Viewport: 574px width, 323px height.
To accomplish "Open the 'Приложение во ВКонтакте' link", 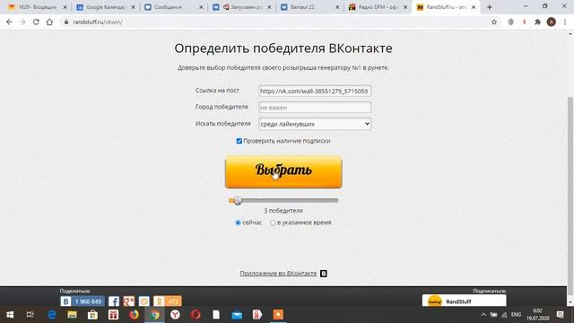I will point(278,274).
